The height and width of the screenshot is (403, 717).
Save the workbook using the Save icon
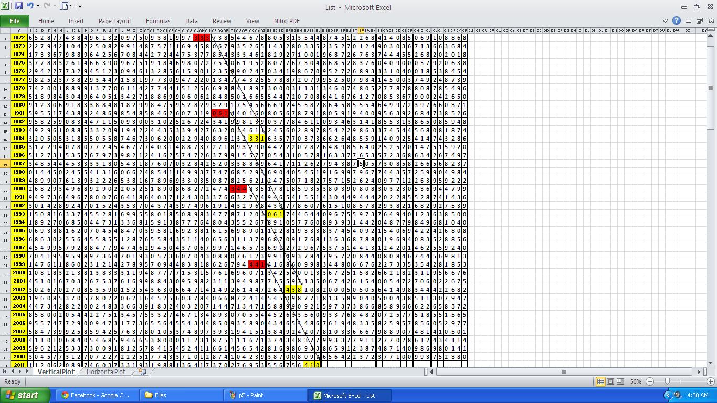pyautogui.click(x=19, y=5)
